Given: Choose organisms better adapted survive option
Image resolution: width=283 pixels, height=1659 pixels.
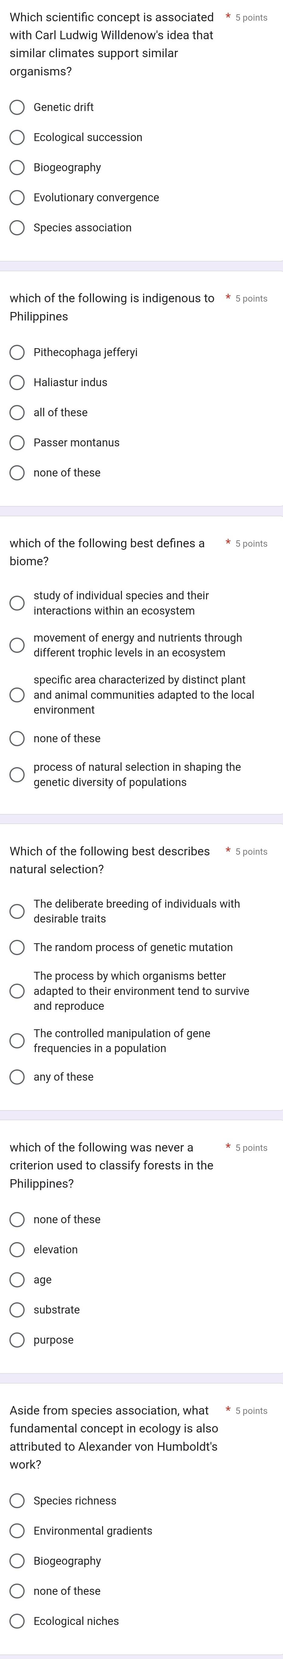Looking at the screenshot, I should click(17, 991).
